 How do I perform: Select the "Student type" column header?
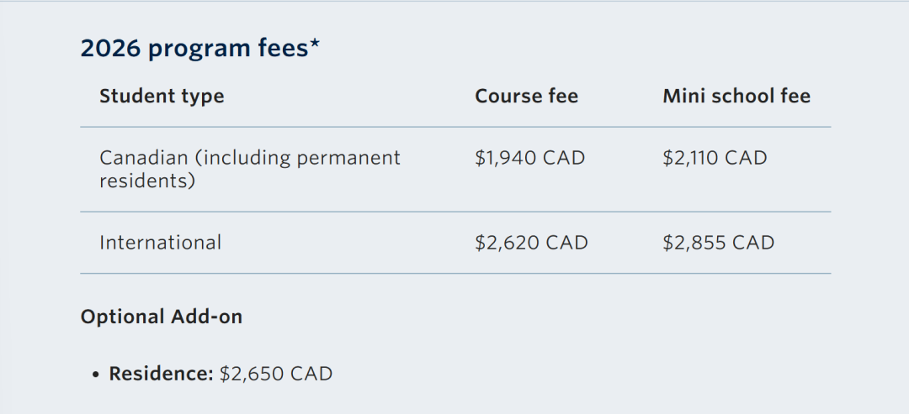pos(162,97)
